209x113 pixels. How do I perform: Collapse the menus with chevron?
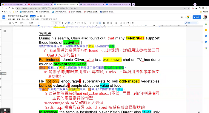201,23
